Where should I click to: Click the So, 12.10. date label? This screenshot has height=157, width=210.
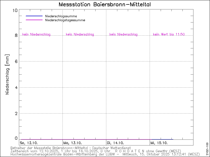(x=29, y=143)
